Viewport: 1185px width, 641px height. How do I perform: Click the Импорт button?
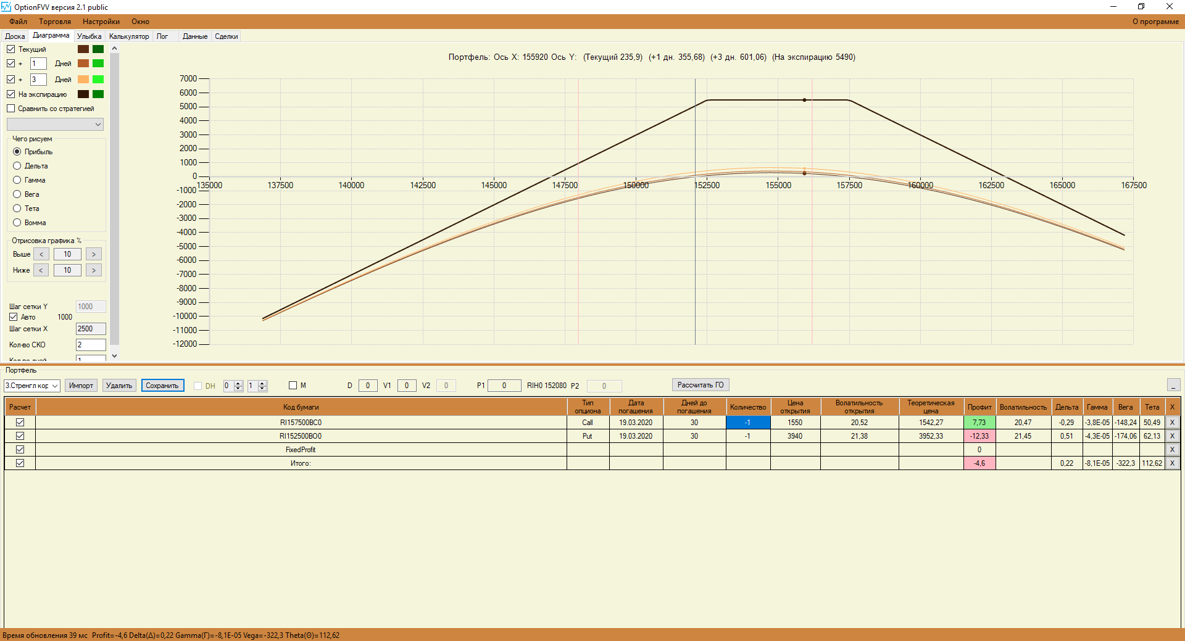coord(81,386)
